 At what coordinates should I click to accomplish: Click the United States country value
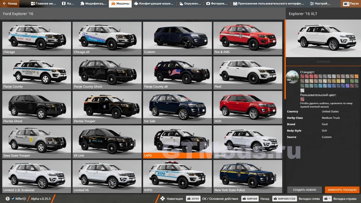tap(330, 112)
